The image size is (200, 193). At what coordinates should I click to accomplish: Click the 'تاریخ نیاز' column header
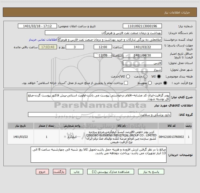(x=21, y=126)
